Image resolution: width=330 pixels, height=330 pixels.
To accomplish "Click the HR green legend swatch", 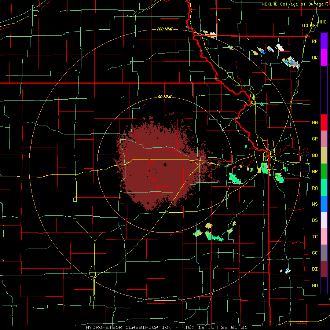I will pos(324,172).
